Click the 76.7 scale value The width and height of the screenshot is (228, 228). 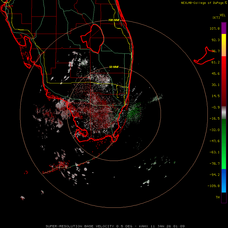216,51
